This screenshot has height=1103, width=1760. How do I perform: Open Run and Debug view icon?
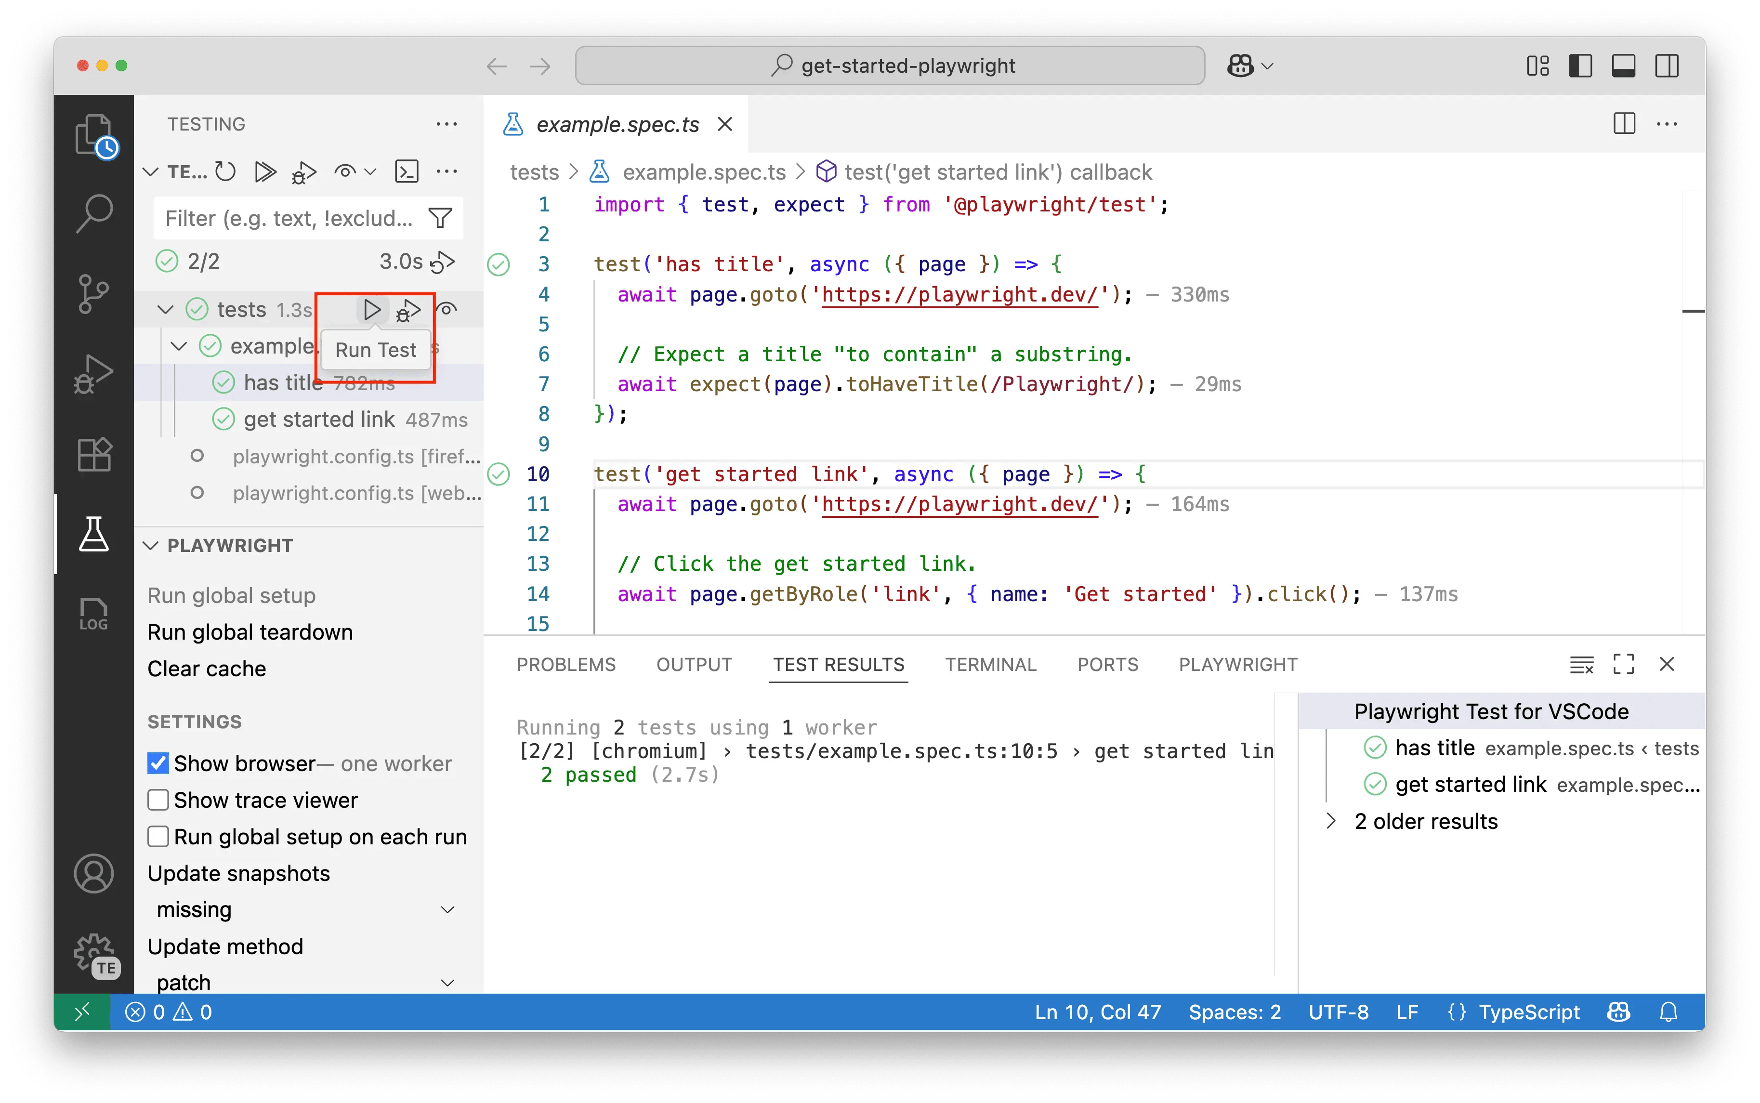93,374
